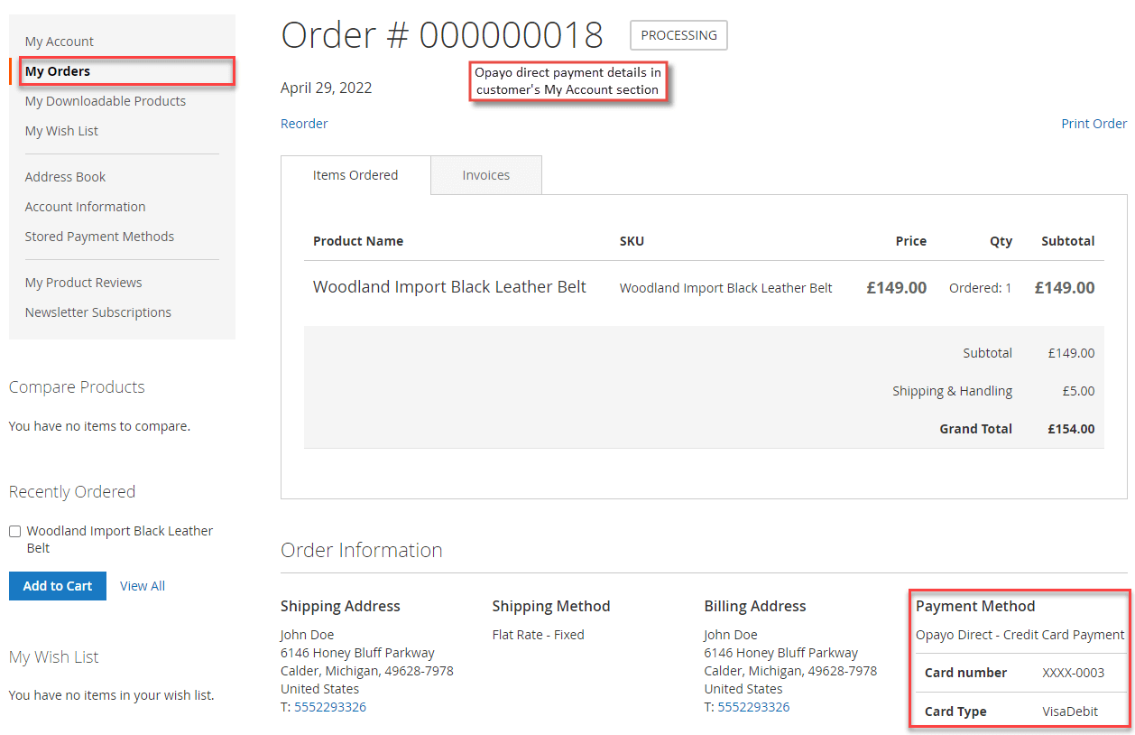Select the Order # 000000018 heading
This screenshot has height=735, width=1135.
pos(442,35)
